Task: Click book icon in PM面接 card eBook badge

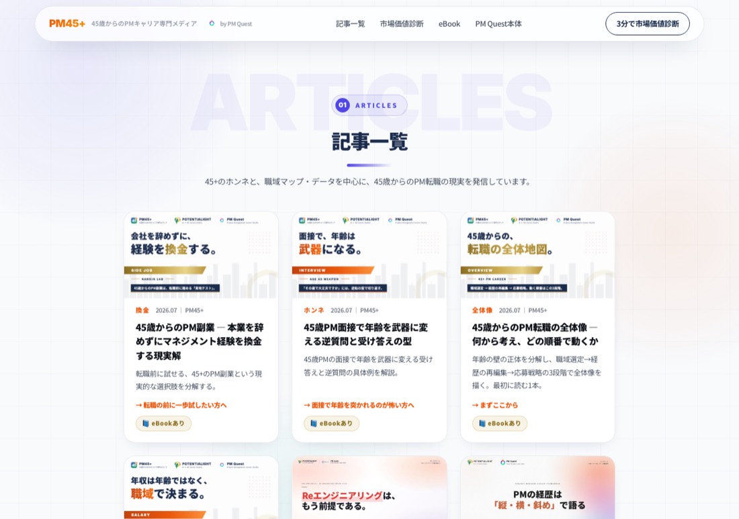Action: click(314, 424)
